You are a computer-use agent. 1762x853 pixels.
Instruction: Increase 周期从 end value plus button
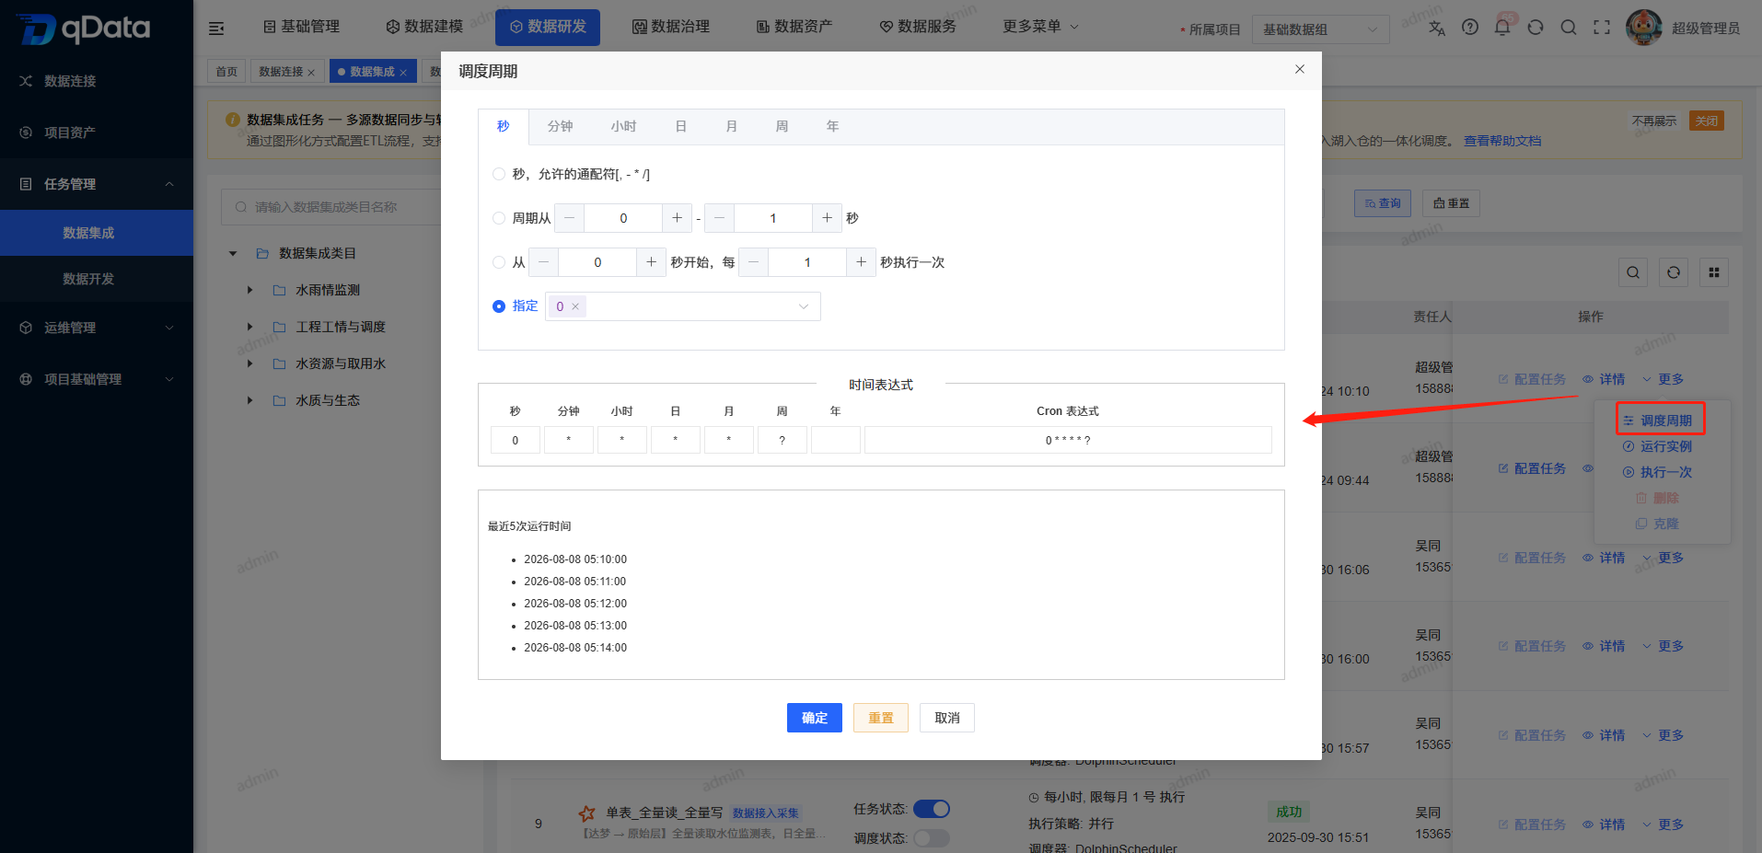[827, 218]
